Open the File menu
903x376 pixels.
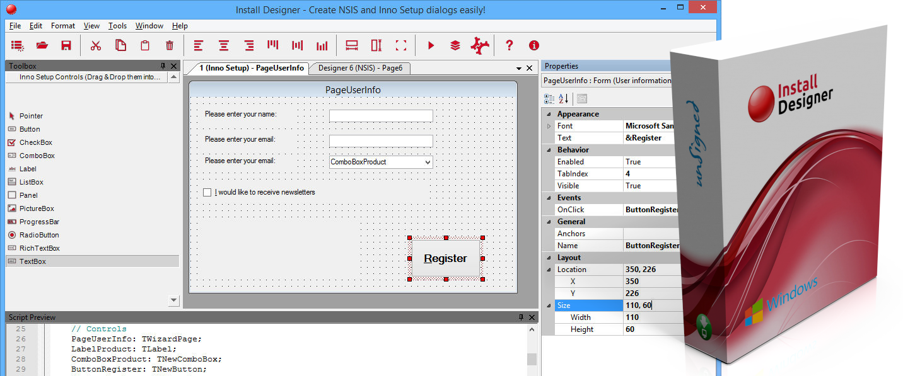coord(16,26)
